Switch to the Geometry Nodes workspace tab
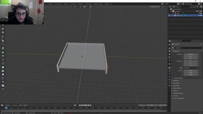The width and height of the screenshot is (203, 114). [98, 4]
